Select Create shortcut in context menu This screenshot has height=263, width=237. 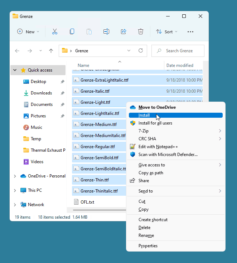(175, 220)
